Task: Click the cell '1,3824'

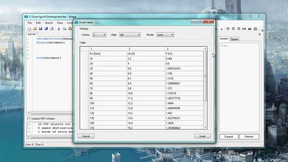Action: [184, 123]
